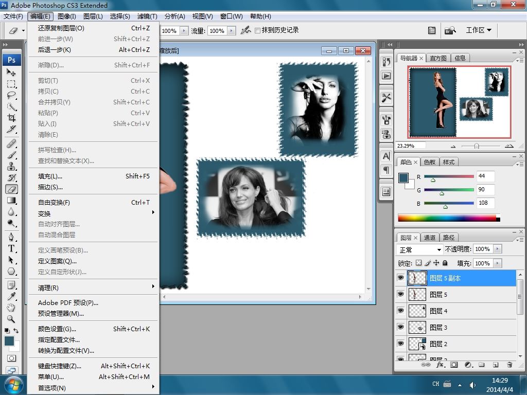Viewport: 527px width, 395px height.
Task: Open the 变换 transform submenu
Action: pyautogui.click(x=94, y=213)
